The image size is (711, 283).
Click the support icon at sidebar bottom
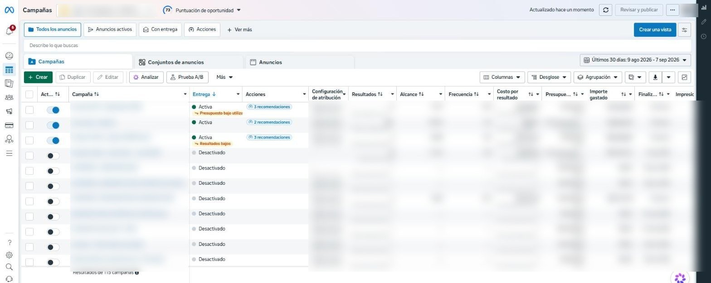[9, 279]
